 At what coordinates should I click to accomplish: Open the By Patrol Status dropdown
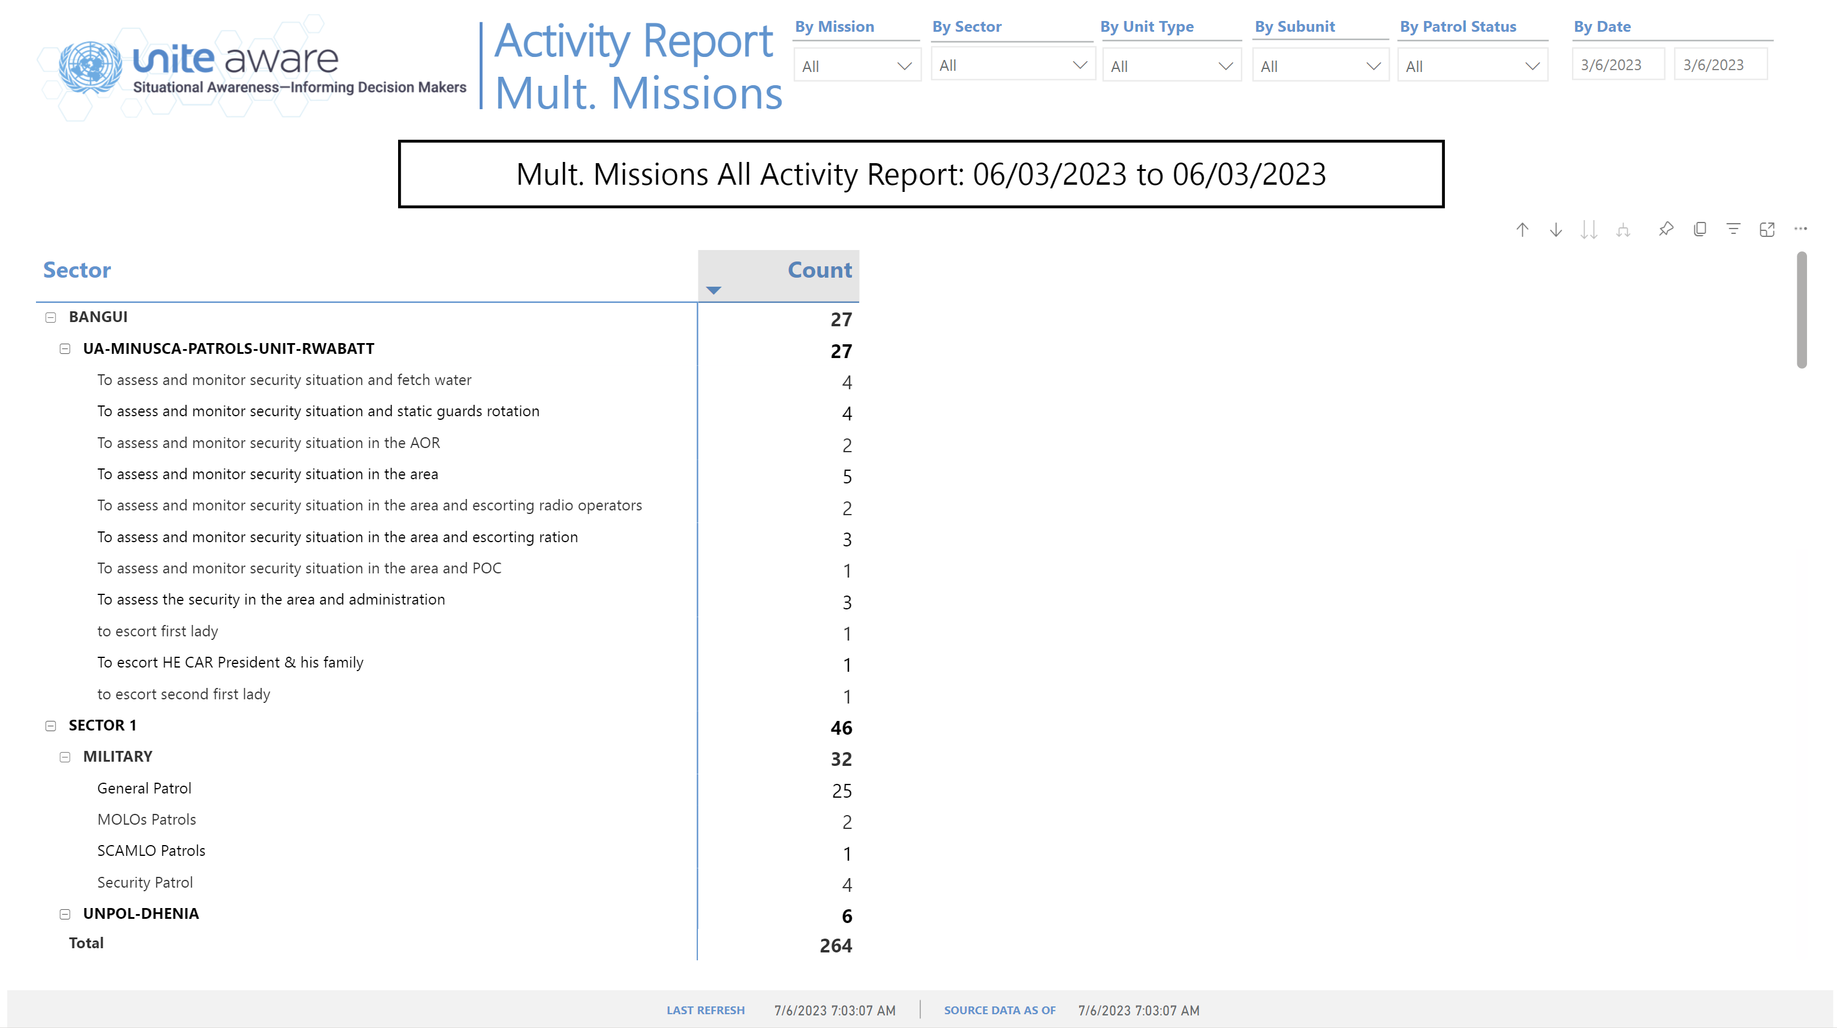[1472, 65]
